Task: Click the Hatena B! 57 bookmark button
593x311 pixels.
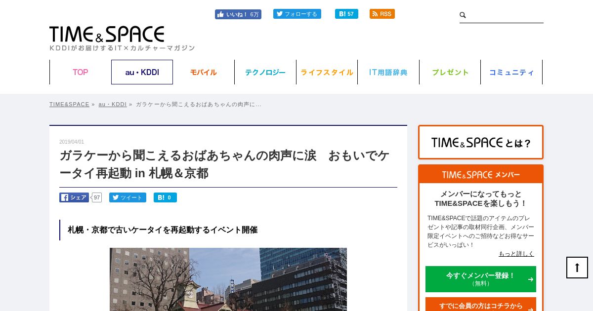Action: [x=346, y=14]
